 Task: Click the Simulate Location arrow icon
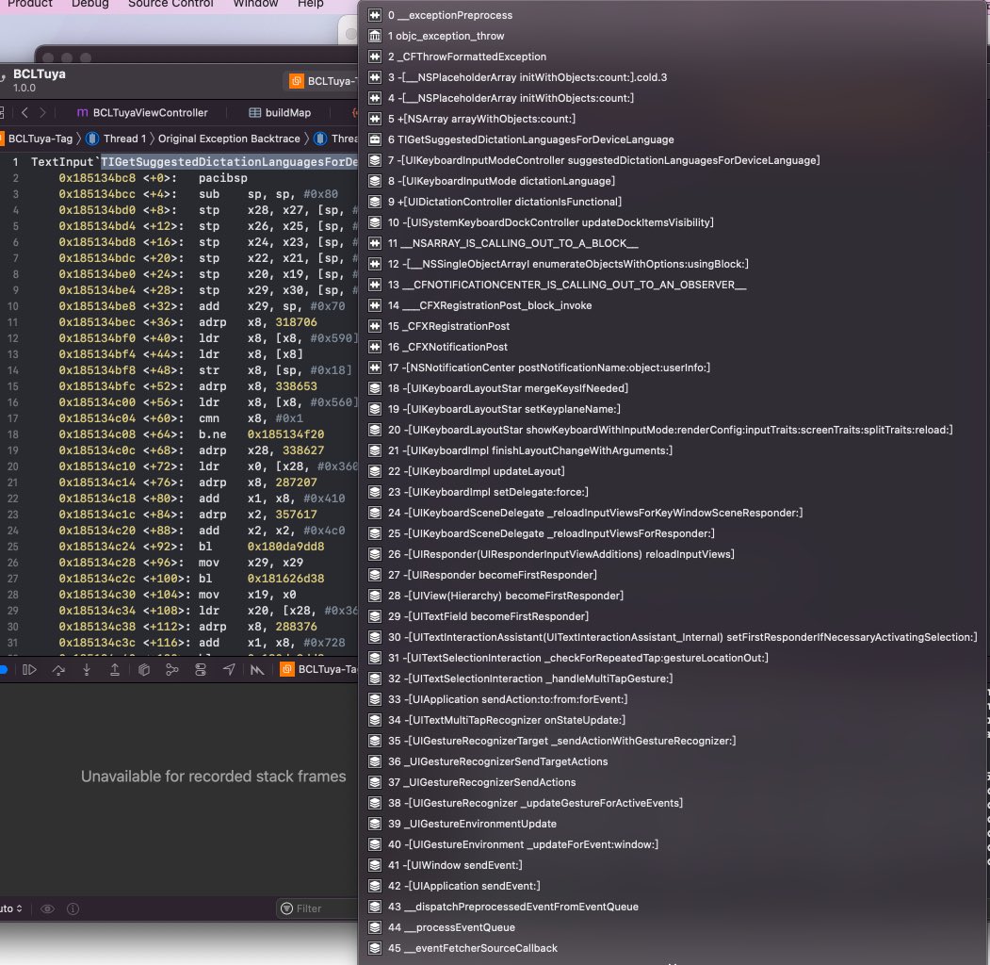click(229, 670)
